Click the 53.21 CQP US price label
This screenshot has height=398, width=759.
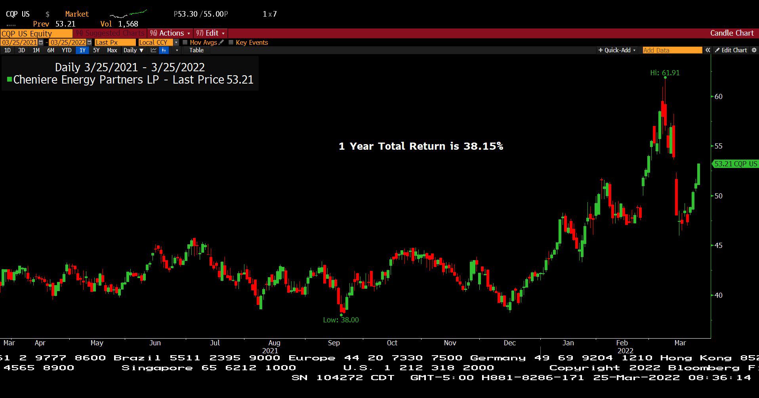pos(736,164)
